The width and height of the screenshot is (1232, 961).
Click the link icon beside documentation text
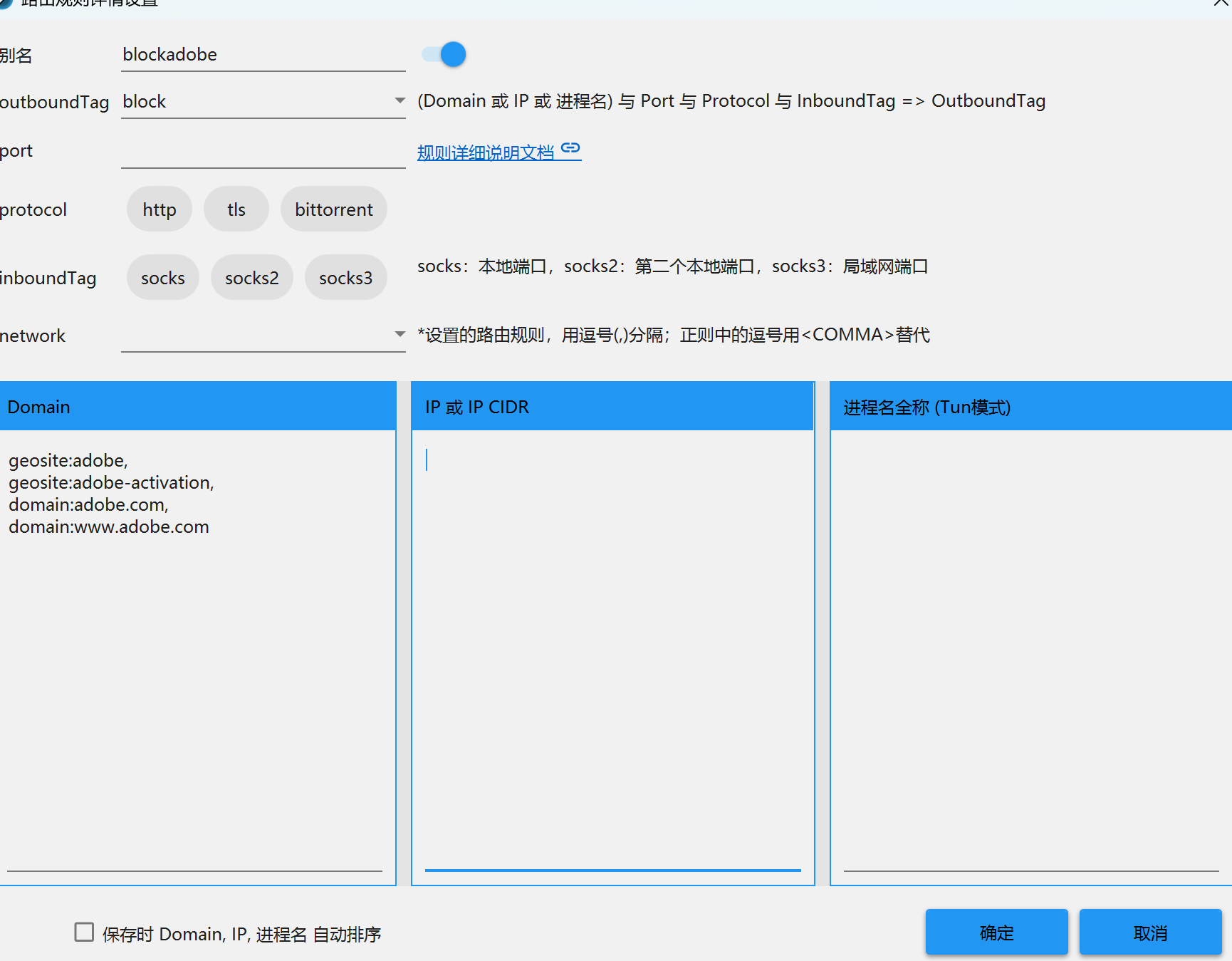coord(570,148)
